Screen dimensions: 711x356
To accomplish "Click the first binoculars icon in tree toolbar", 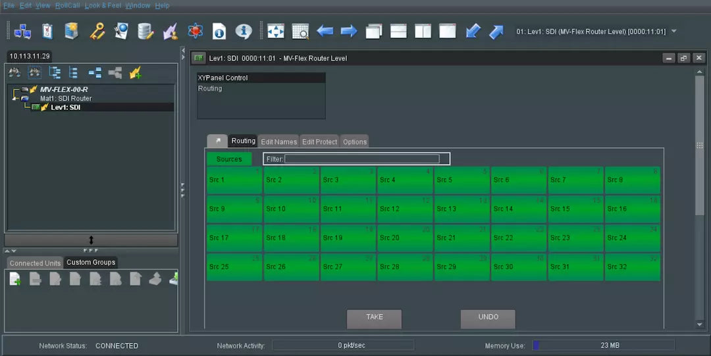I will click(x=14, y=72).
